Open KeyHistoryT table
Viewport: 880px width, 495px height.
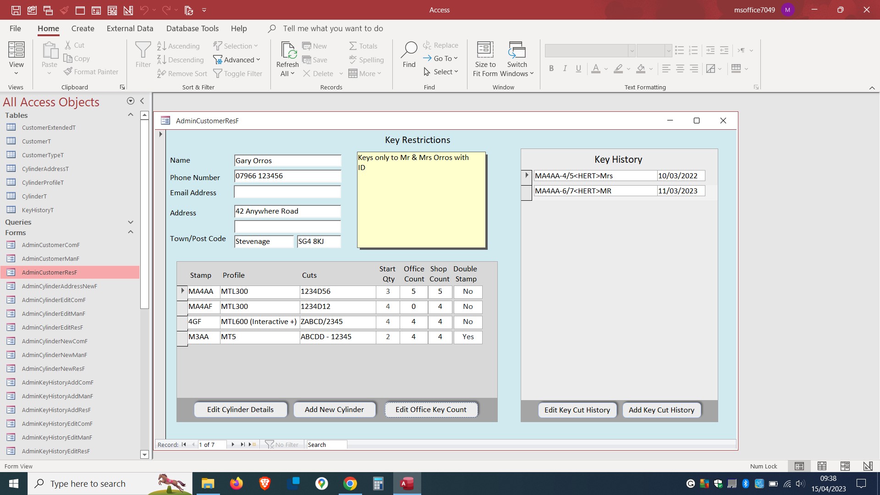click(38, 210)
